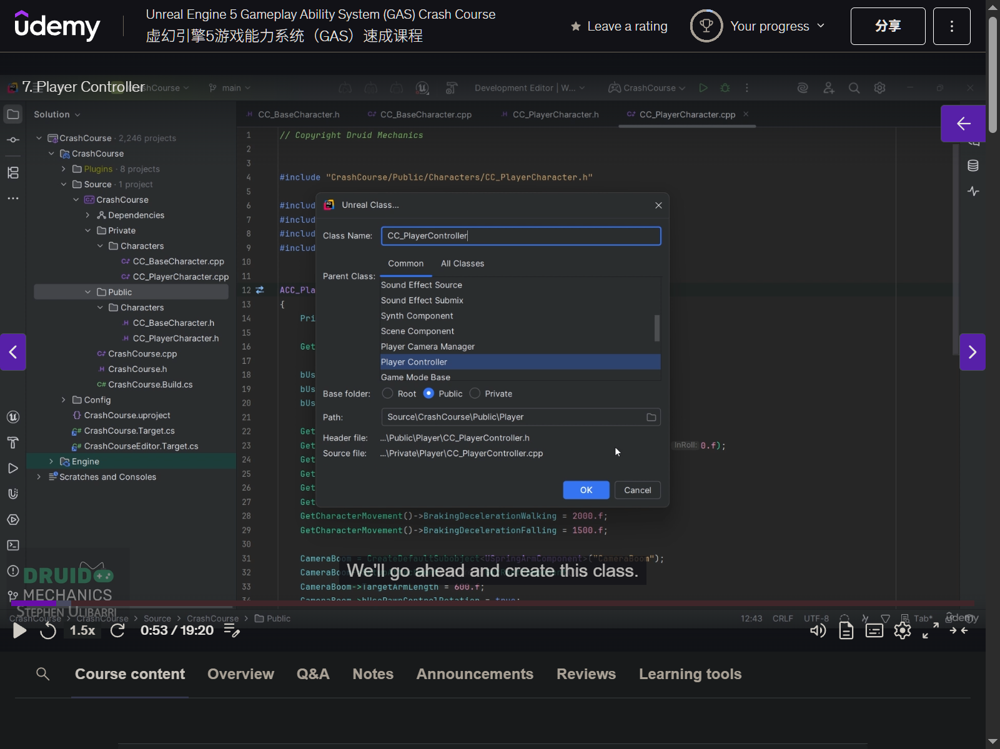
Task: Go to next lecture arrow
Action: (x=973, y=352)
